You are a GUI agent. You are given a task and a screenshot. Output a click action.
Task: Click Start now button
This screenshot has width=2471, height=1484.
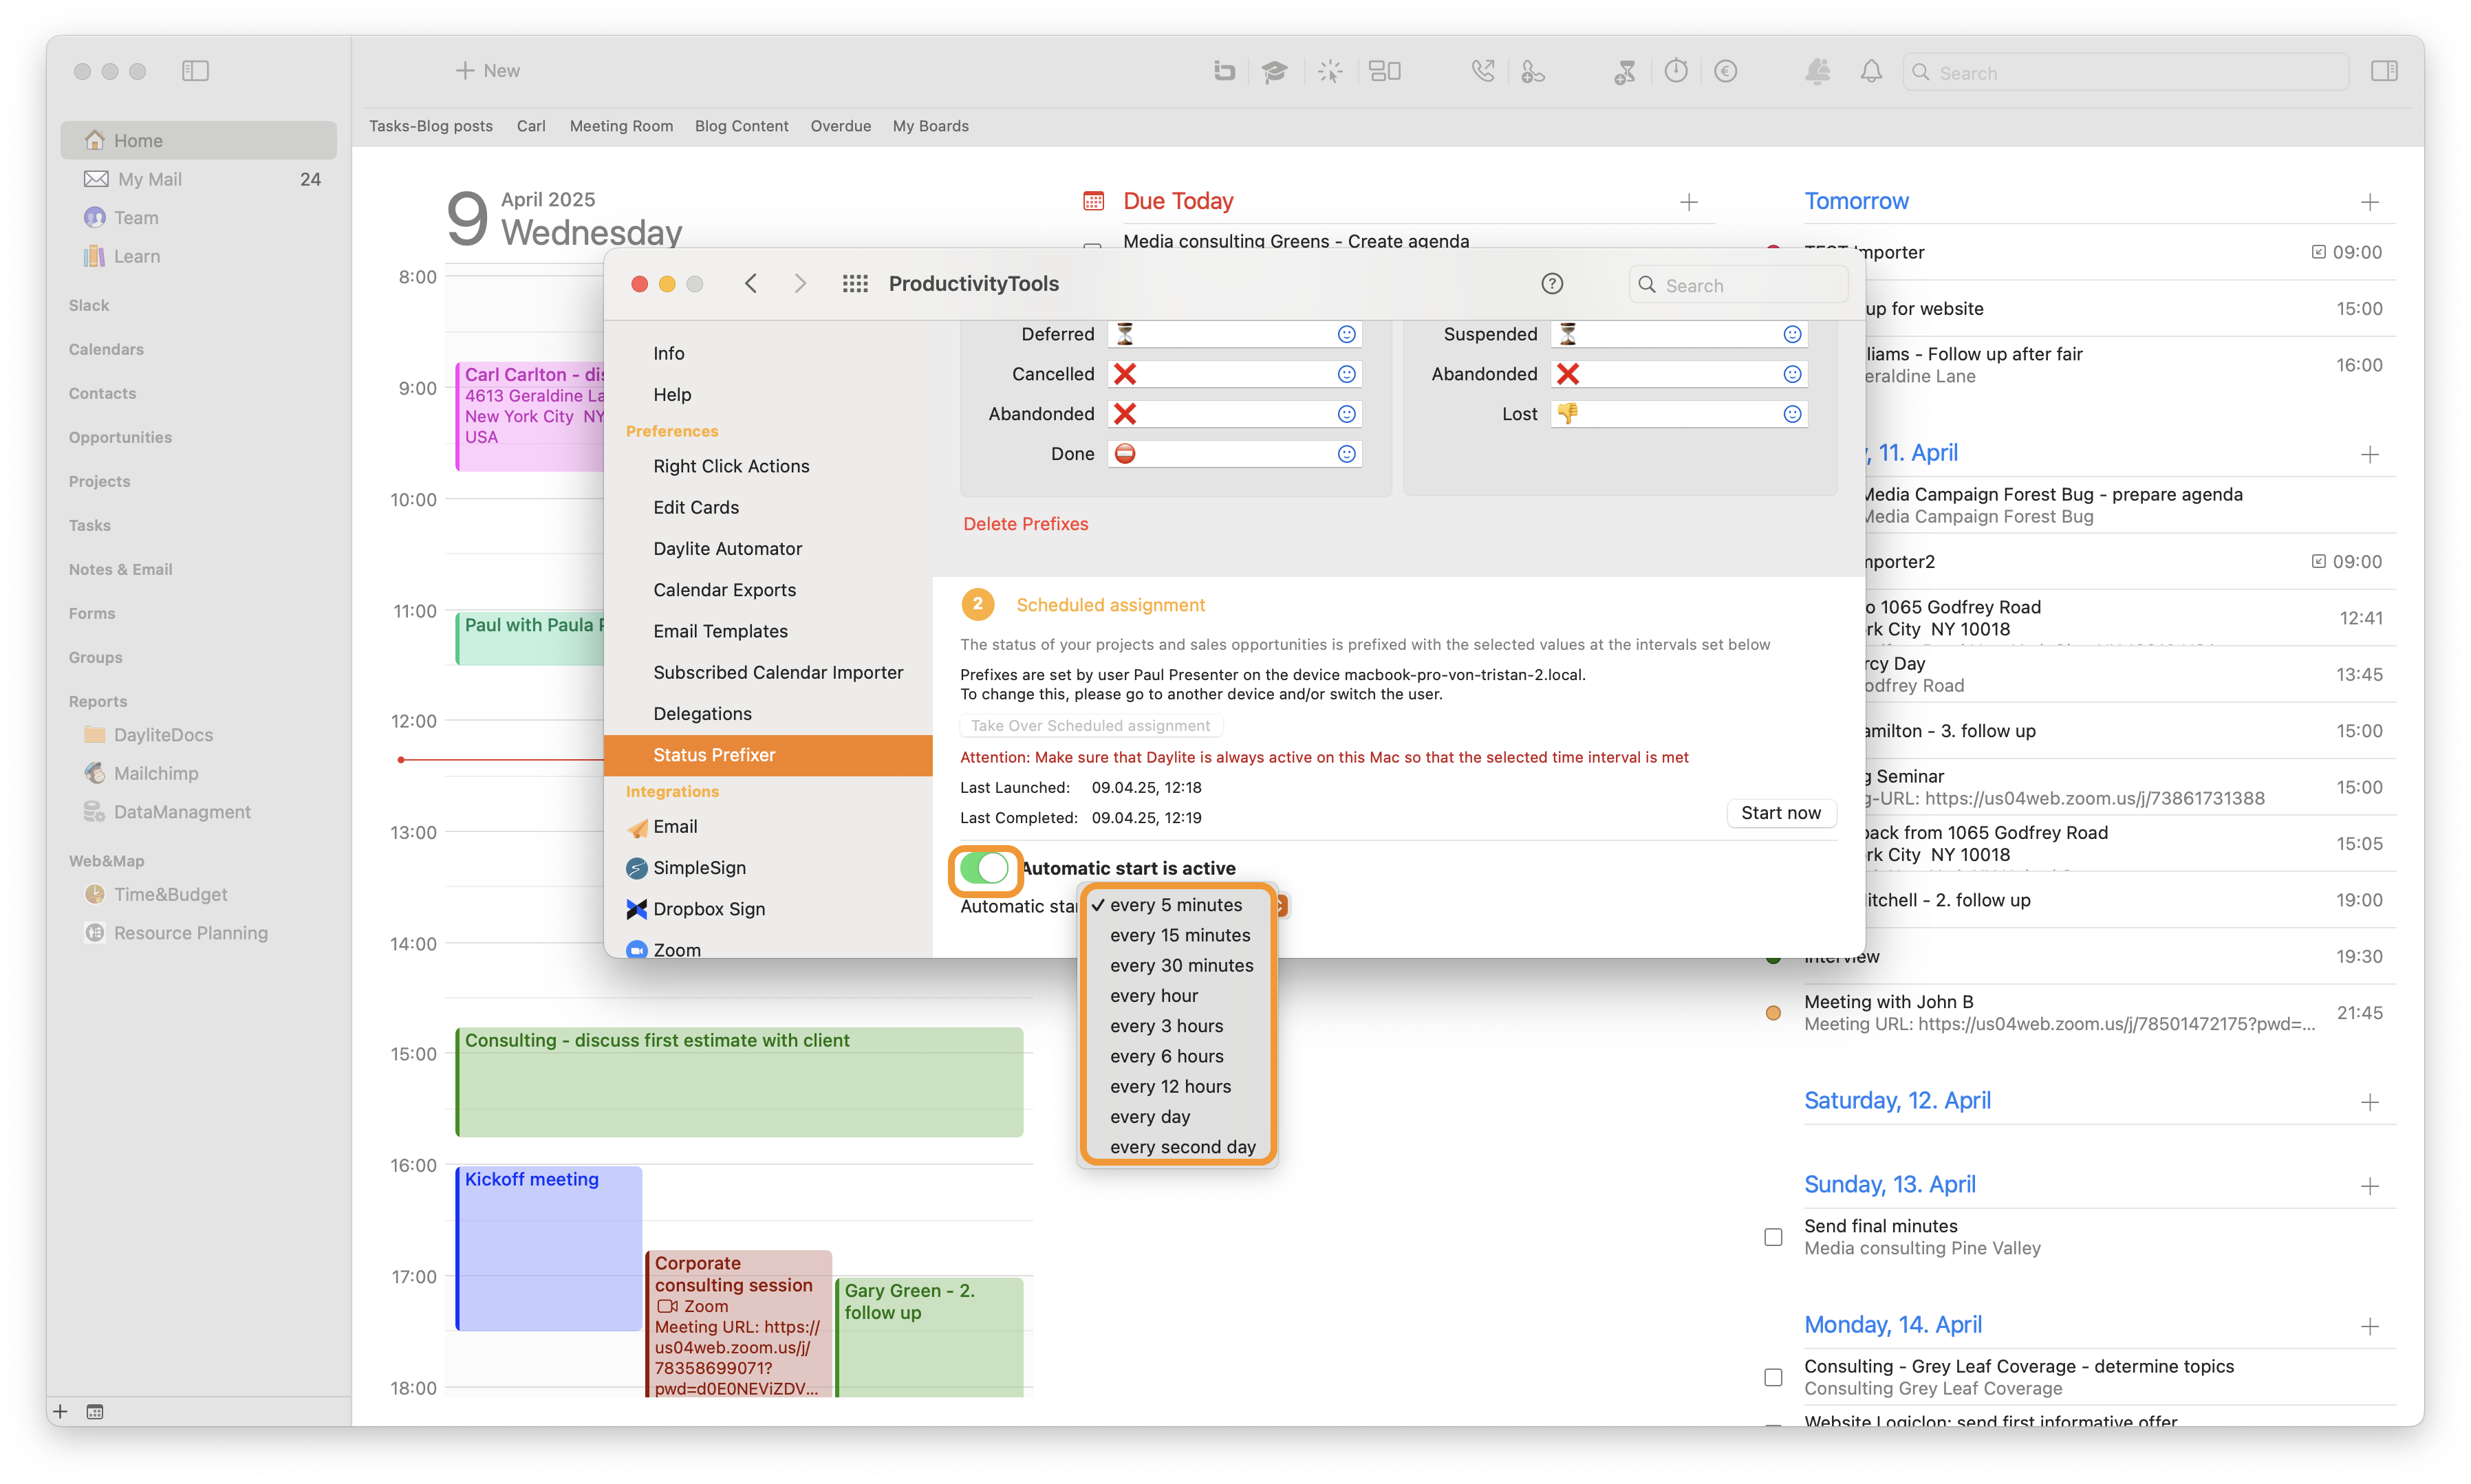(x=1781, y=813)
